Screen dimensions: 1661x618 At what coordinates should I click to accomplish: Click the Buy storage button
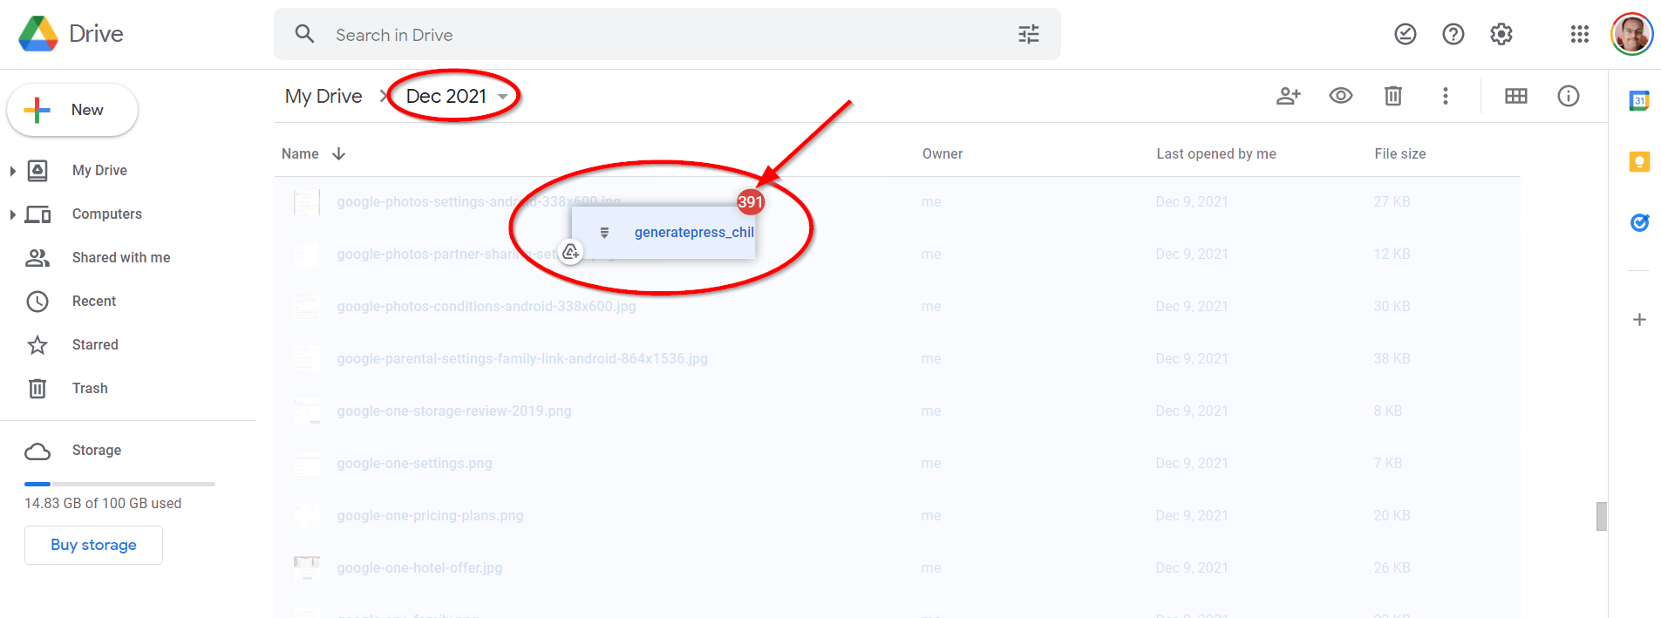point(93,545)
